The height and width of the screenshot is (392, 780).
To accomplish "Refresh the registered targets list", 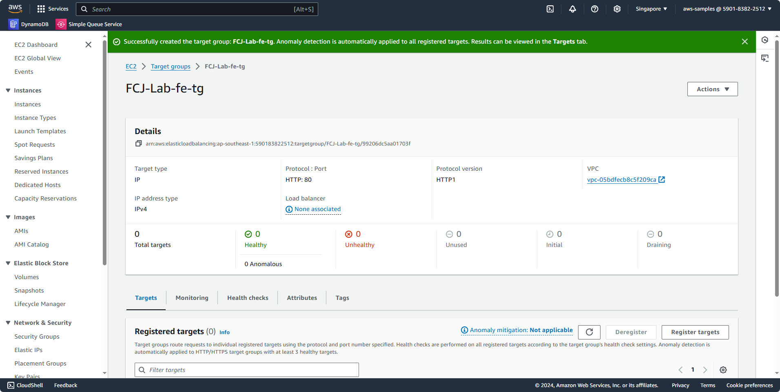I will point(589,332).
